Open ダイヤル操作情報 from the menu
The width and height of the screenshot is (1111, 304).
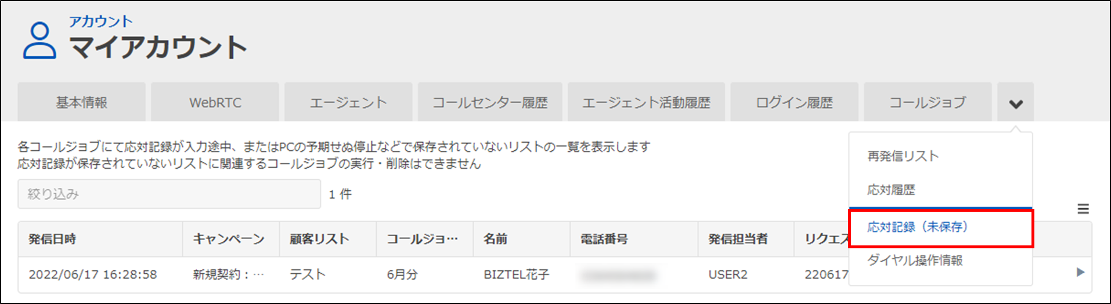click(915, 260)
